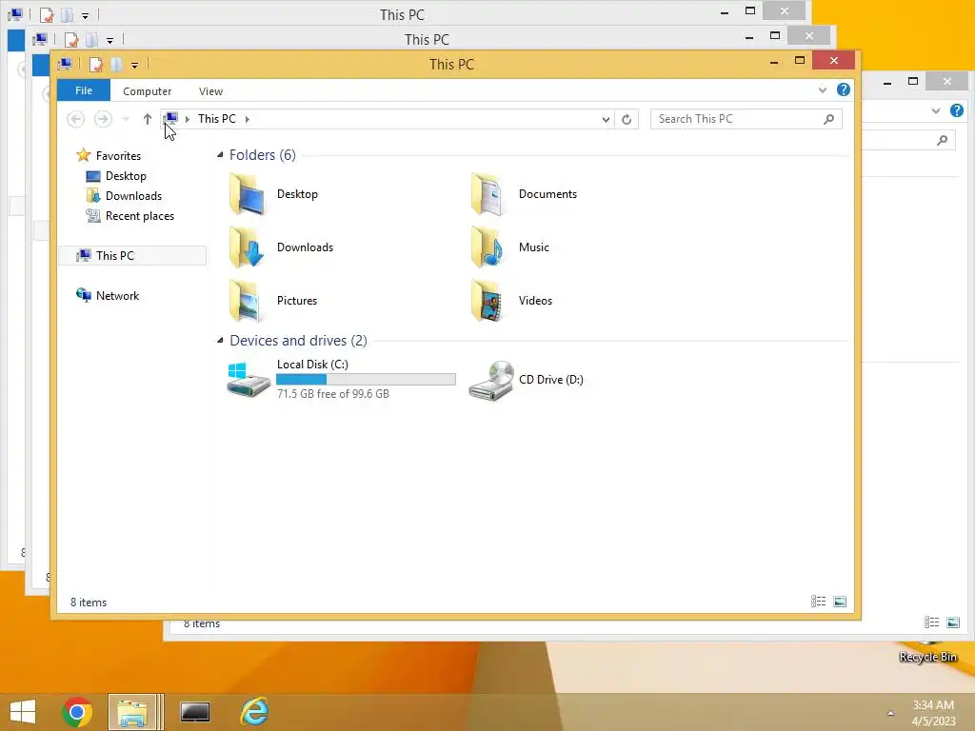Click the search magnifier icon in front window
Image resolution: width=975 pixels, height=731 pixels.
coord(828,119)
